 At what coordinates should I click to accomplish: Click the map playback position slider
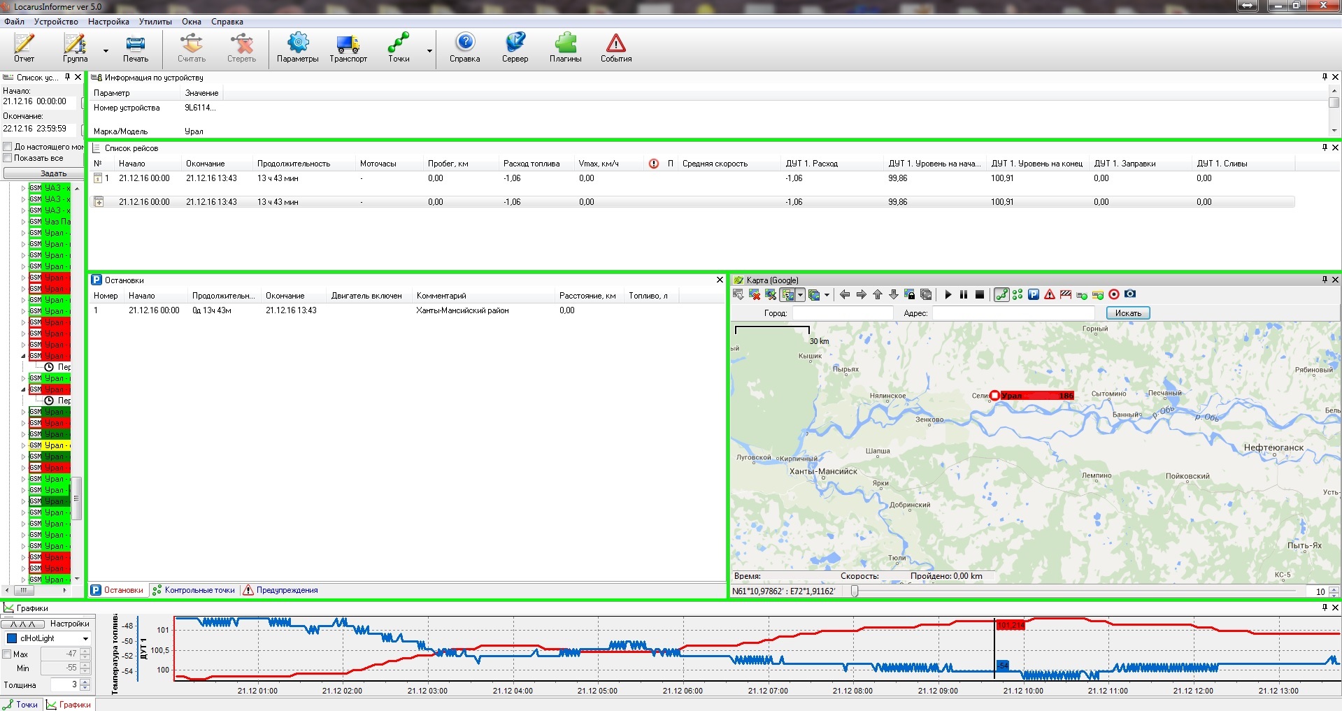point(855,591)
